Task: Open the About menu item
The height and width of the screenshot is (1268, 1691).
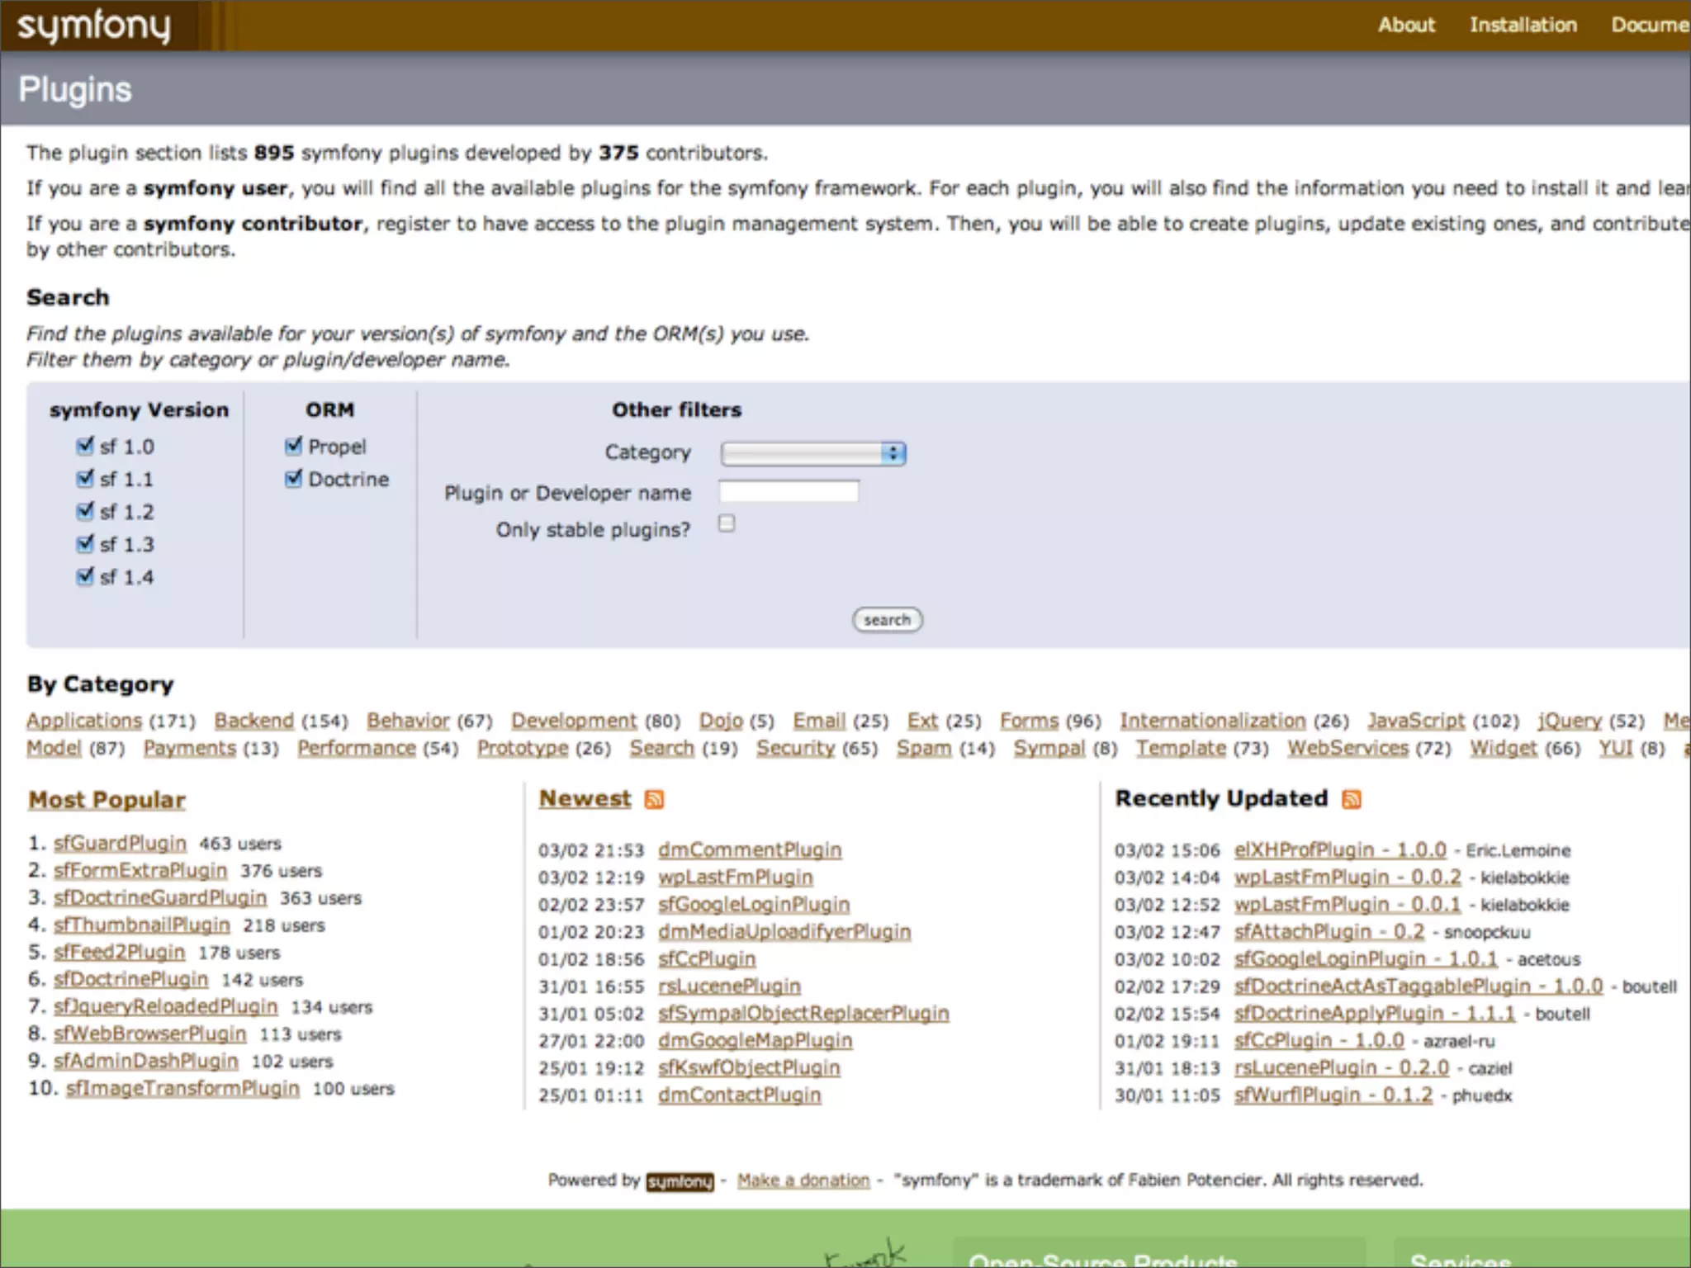Action: click(1406, 25)
